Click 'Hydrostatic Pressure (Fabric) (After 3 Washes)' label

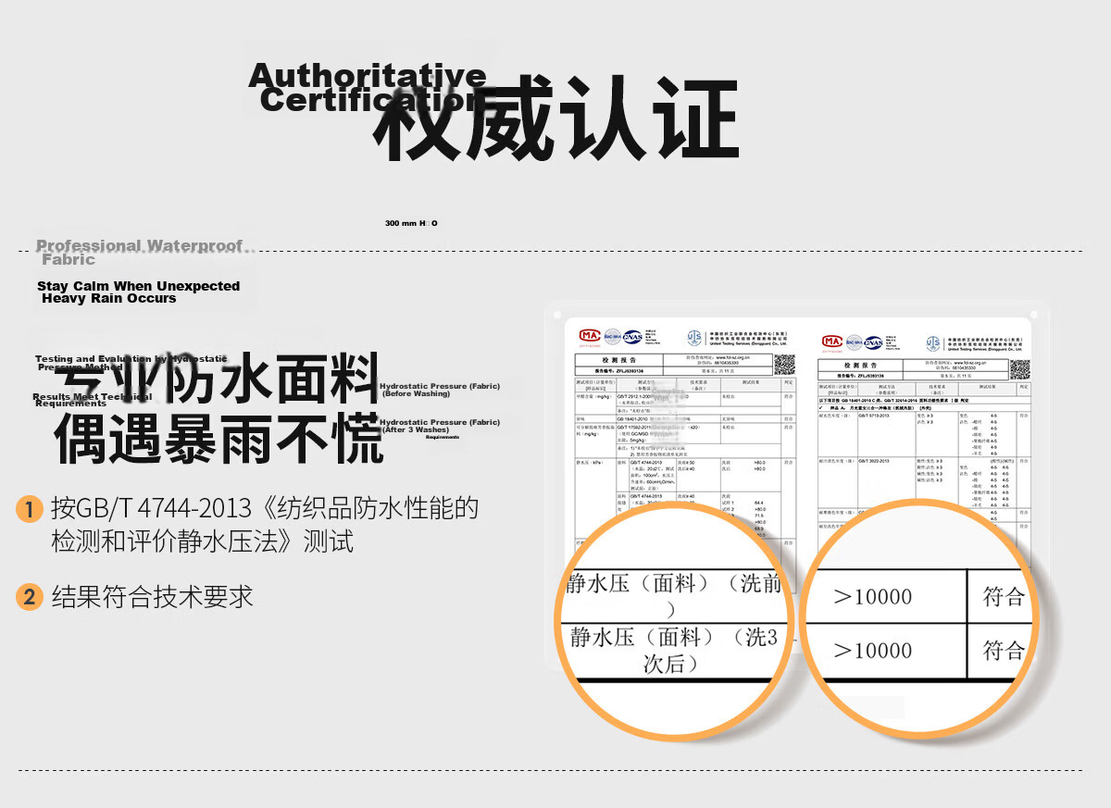pyautogui.click(x=440, y=426)
